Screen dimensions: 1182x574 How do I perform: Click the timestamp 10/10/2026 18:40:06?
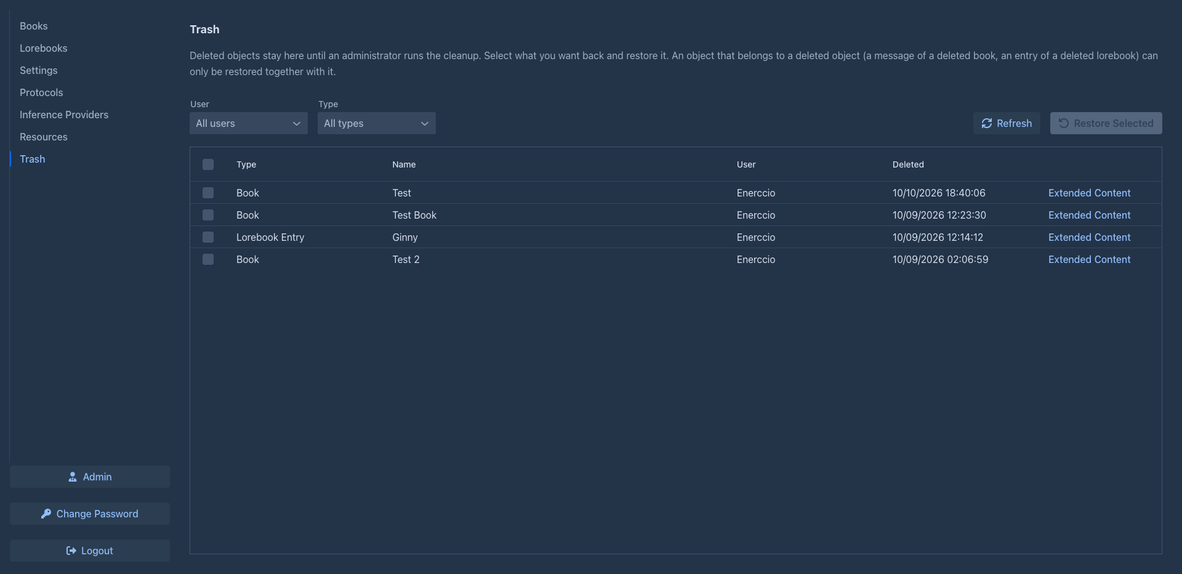pyautogui.click(x=939, y=193)
